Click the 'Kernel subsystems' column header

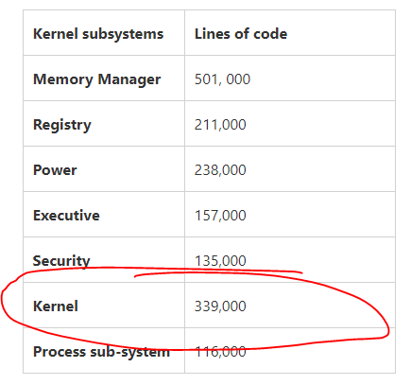[98, 34]
